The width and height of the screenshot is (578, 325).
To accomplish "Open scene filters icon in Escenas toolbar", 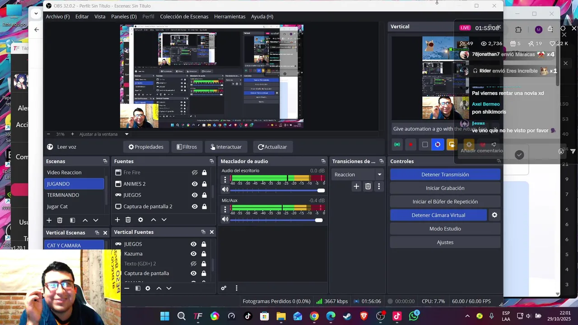I will click(72, 220).
